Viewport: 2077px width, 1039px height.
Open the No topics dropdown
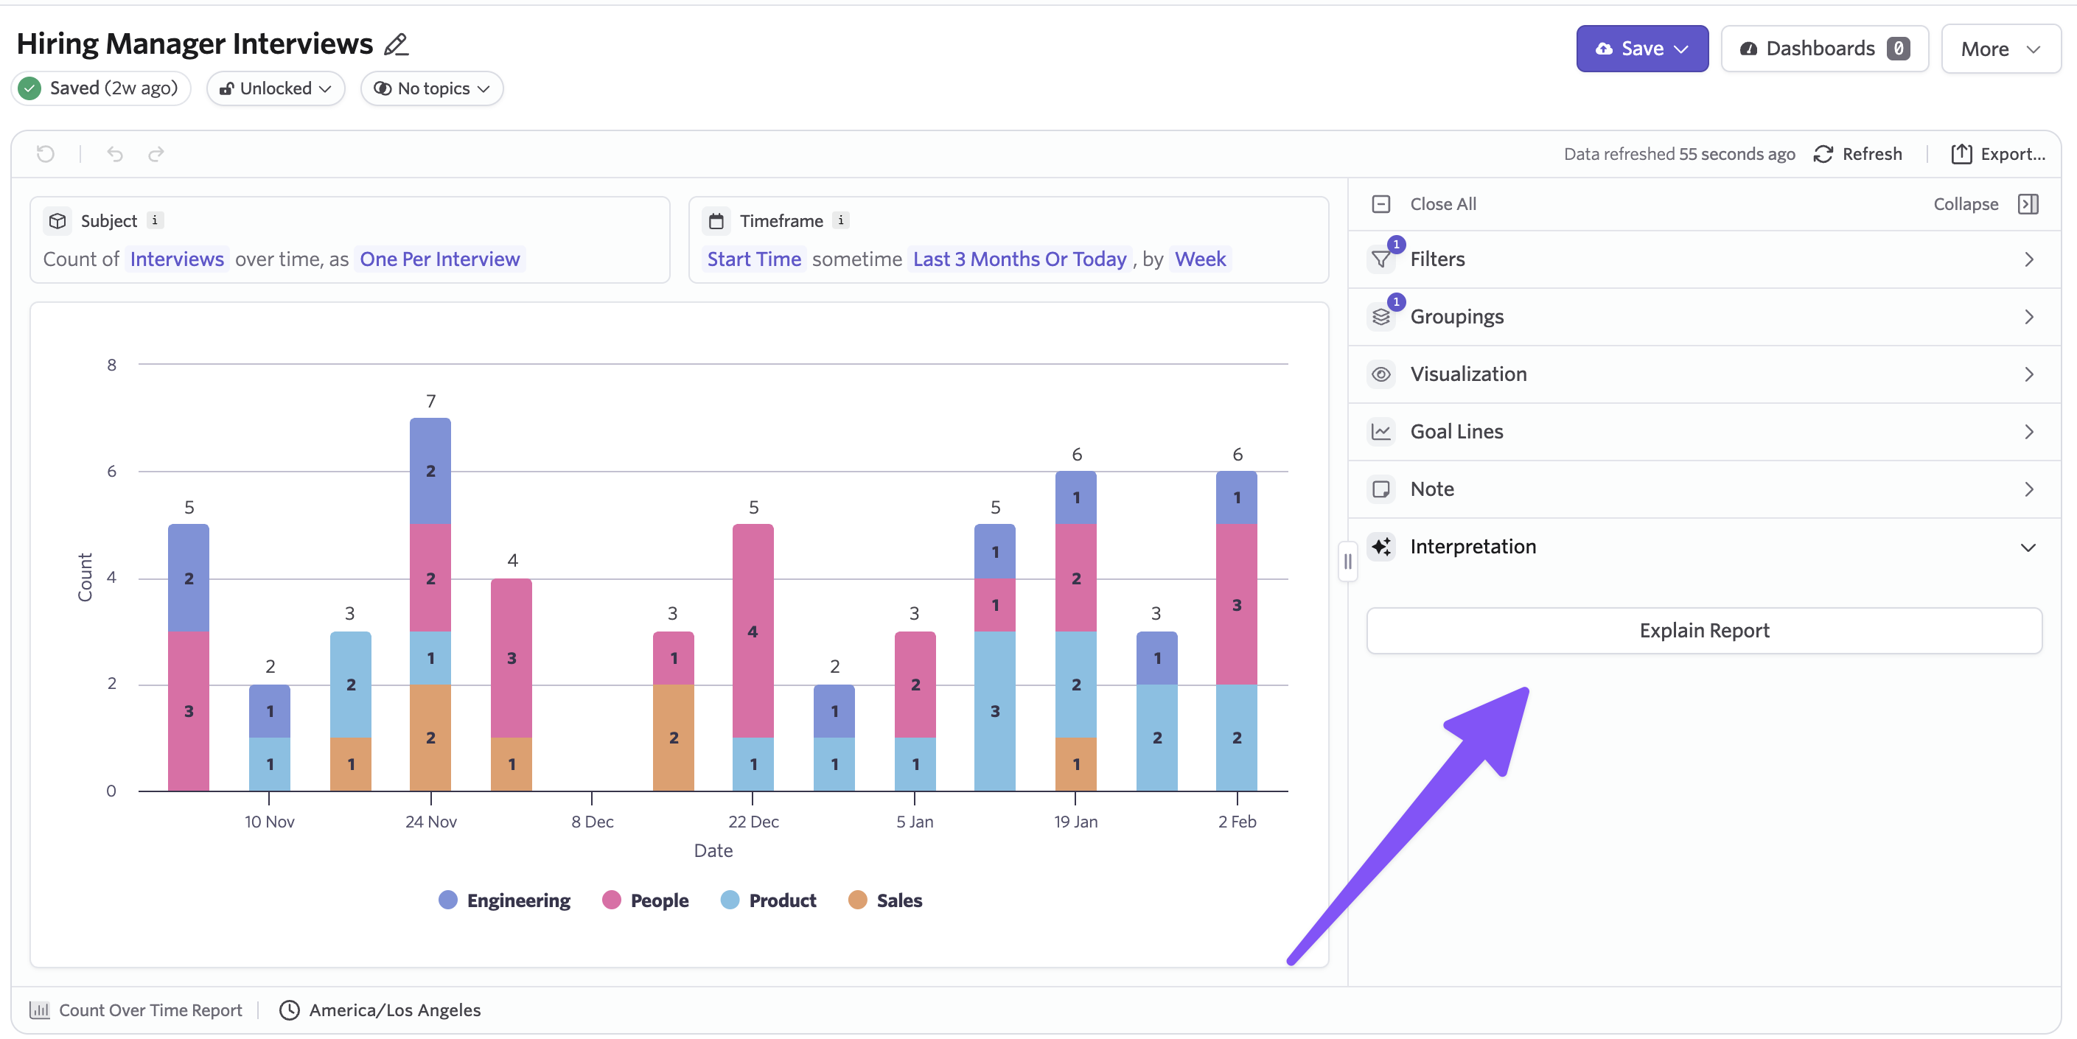click(432, 88)
